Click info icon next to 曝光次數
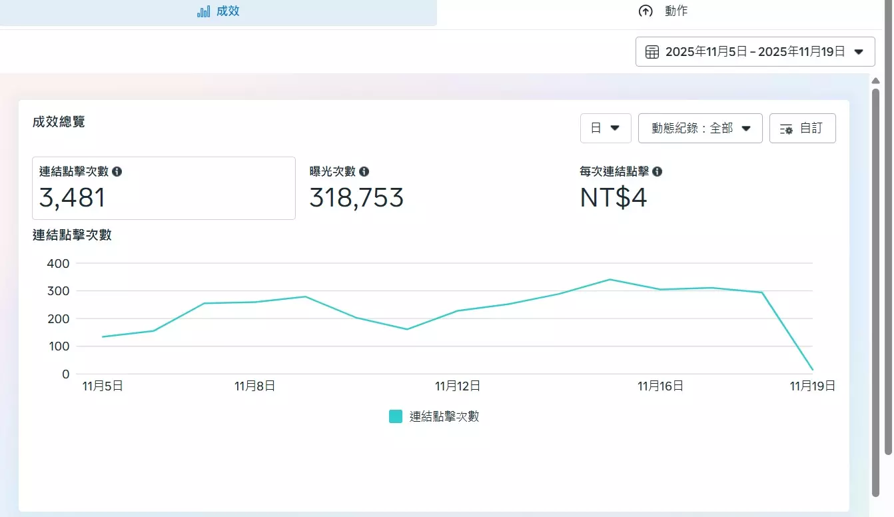This screenshot has width=894, height=517. point(364,171)
